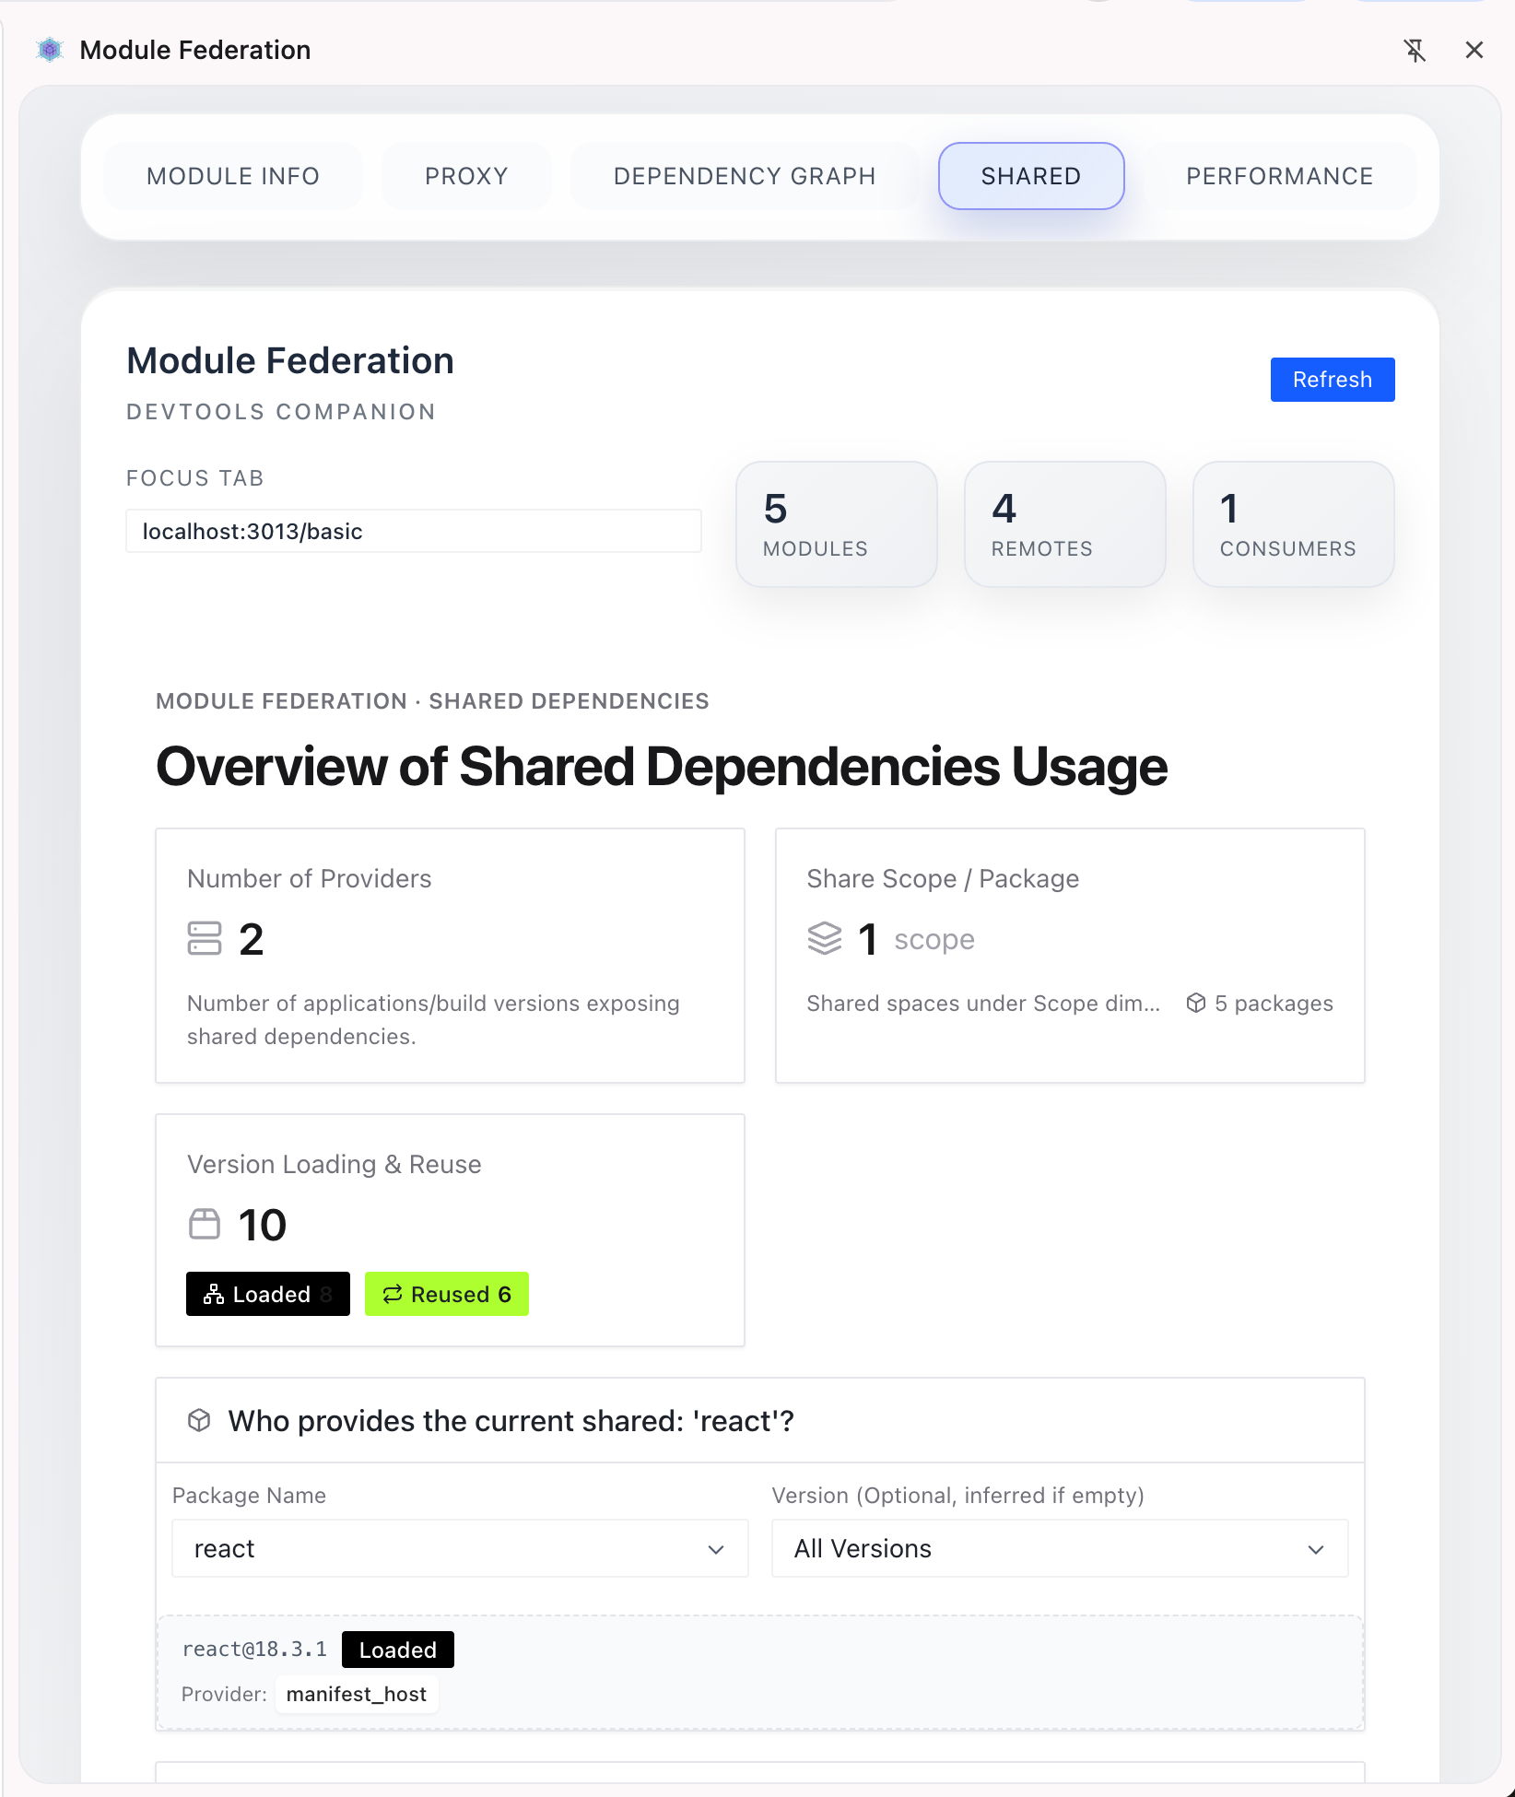
Task: Click the Module Federation logo icon
Action: point(50,50)
